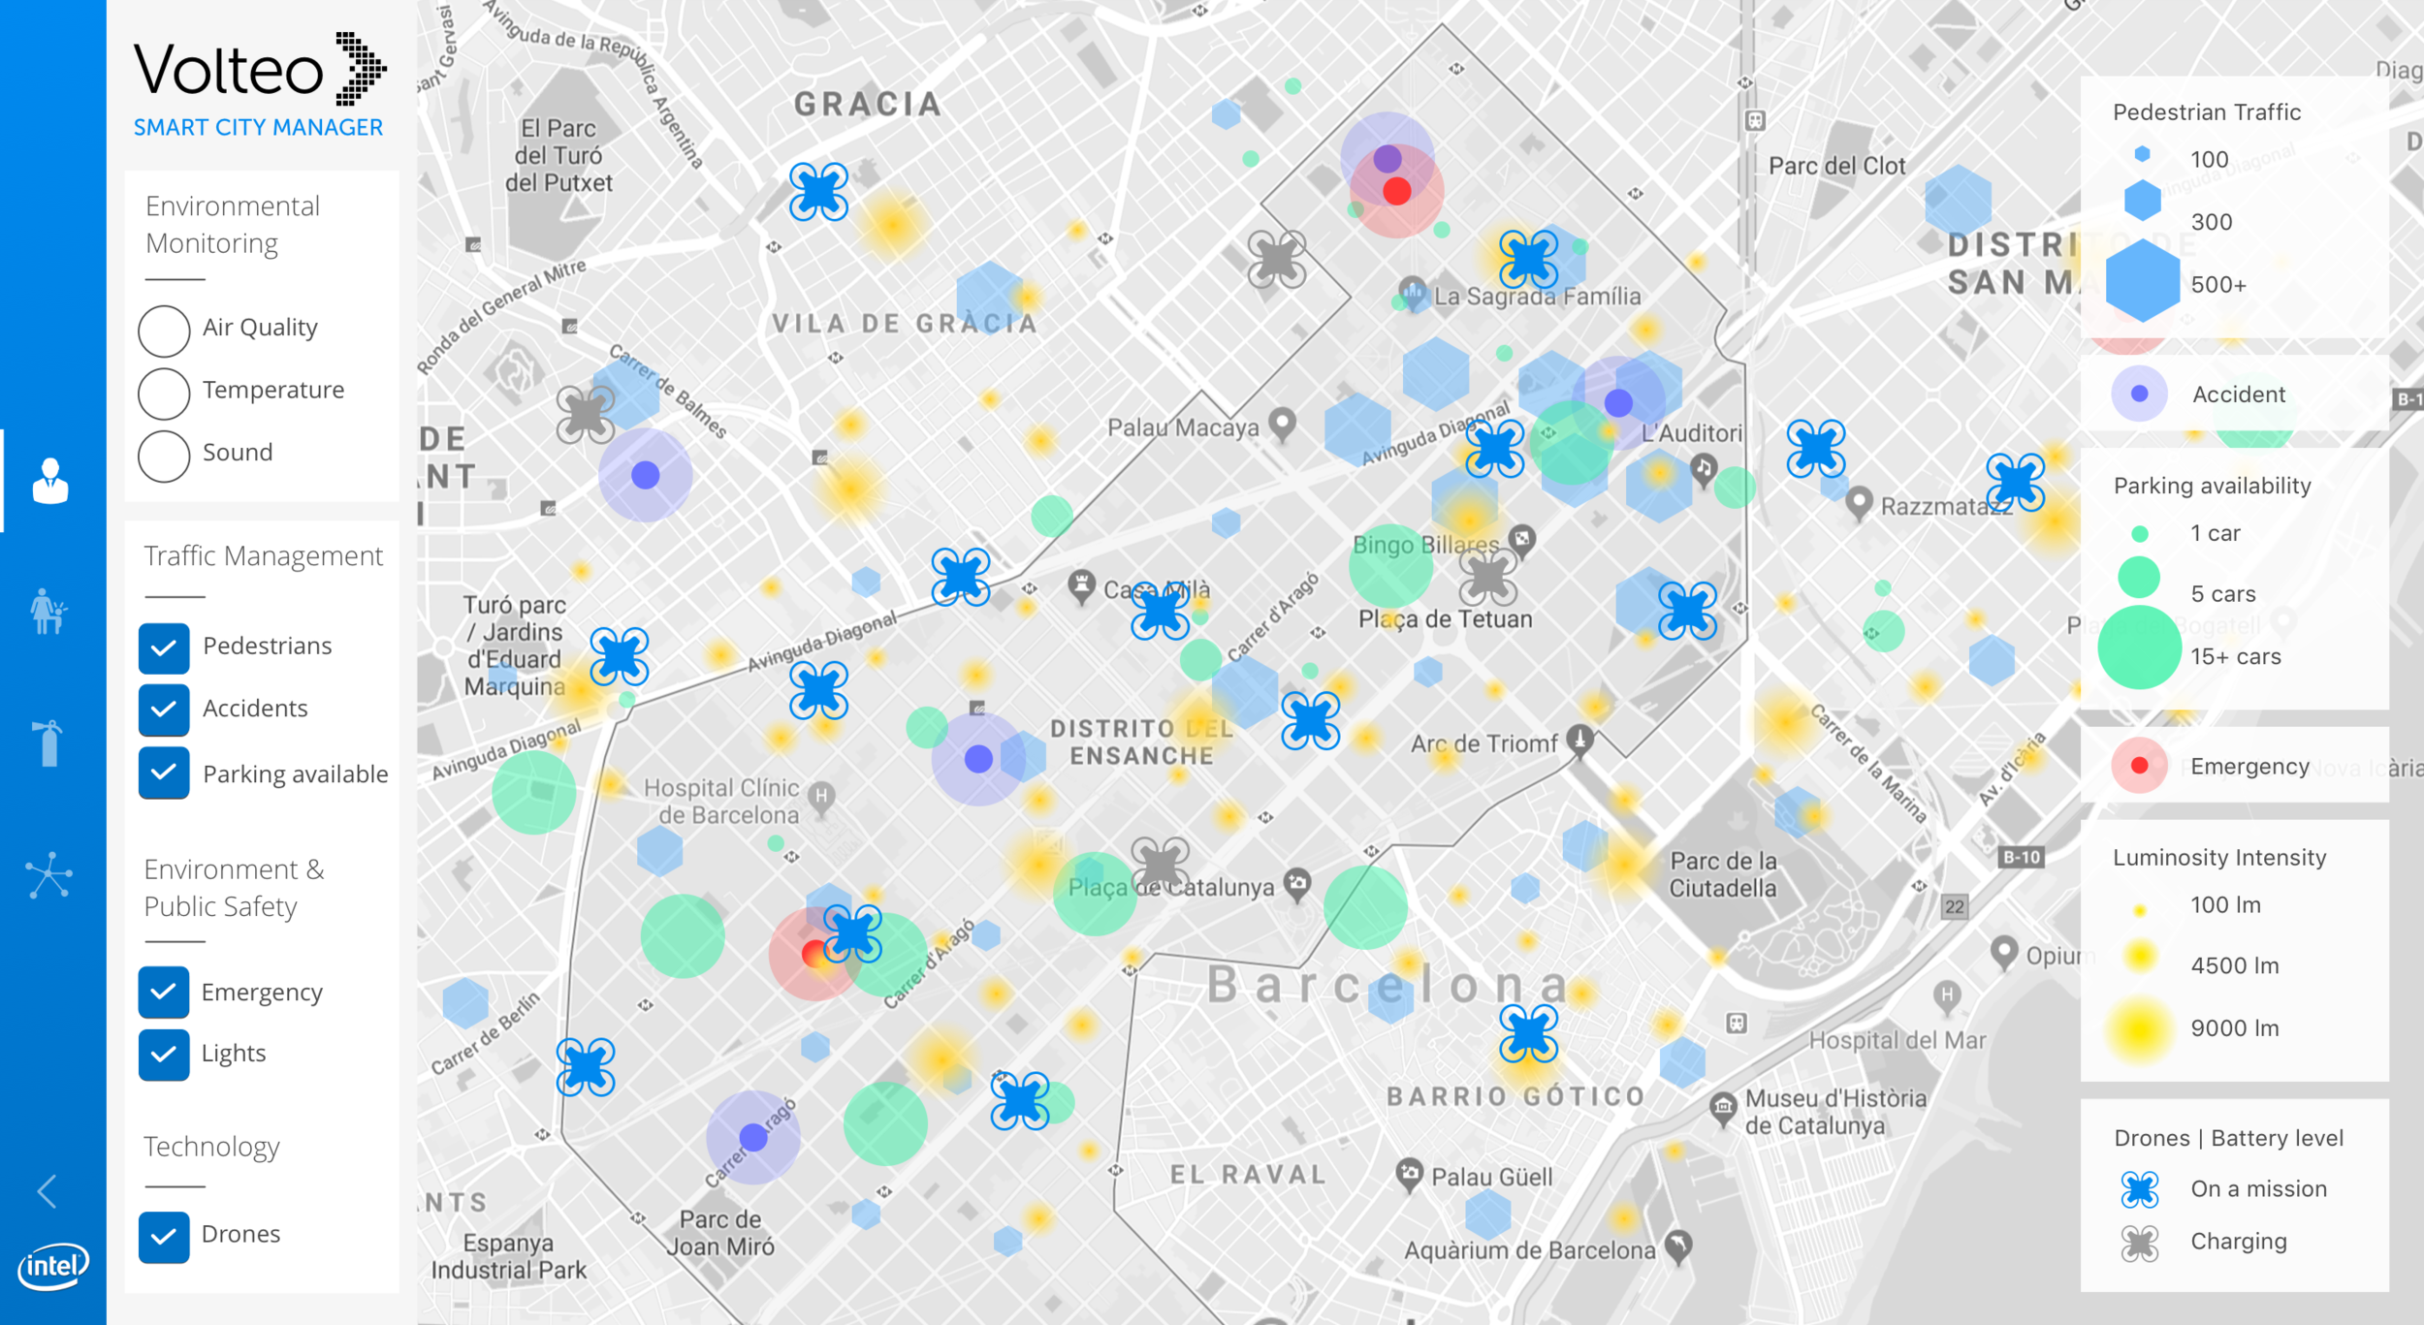Click the Opium location pin
This screenshot has width=2424, height=1325.
2004,954
